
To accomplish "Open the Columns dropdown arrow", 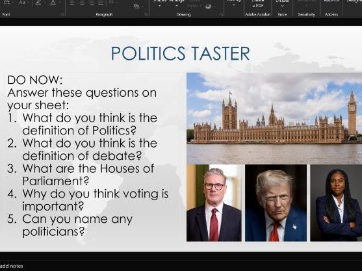I will (118, 3).
